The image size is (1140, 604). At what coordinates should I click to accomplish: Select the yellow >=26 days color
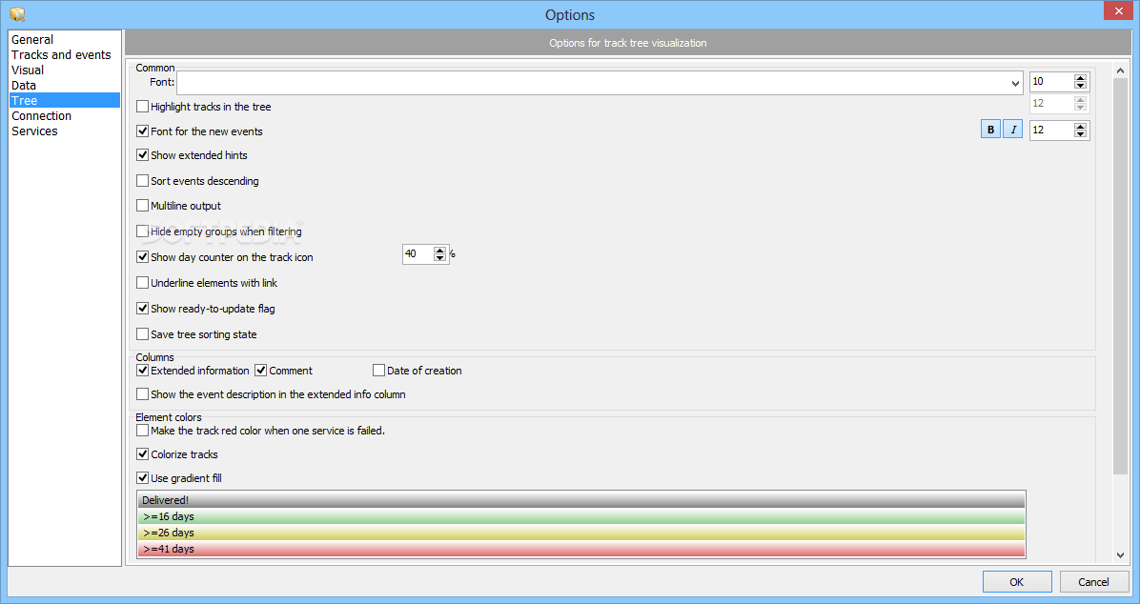tap(580, 533)
